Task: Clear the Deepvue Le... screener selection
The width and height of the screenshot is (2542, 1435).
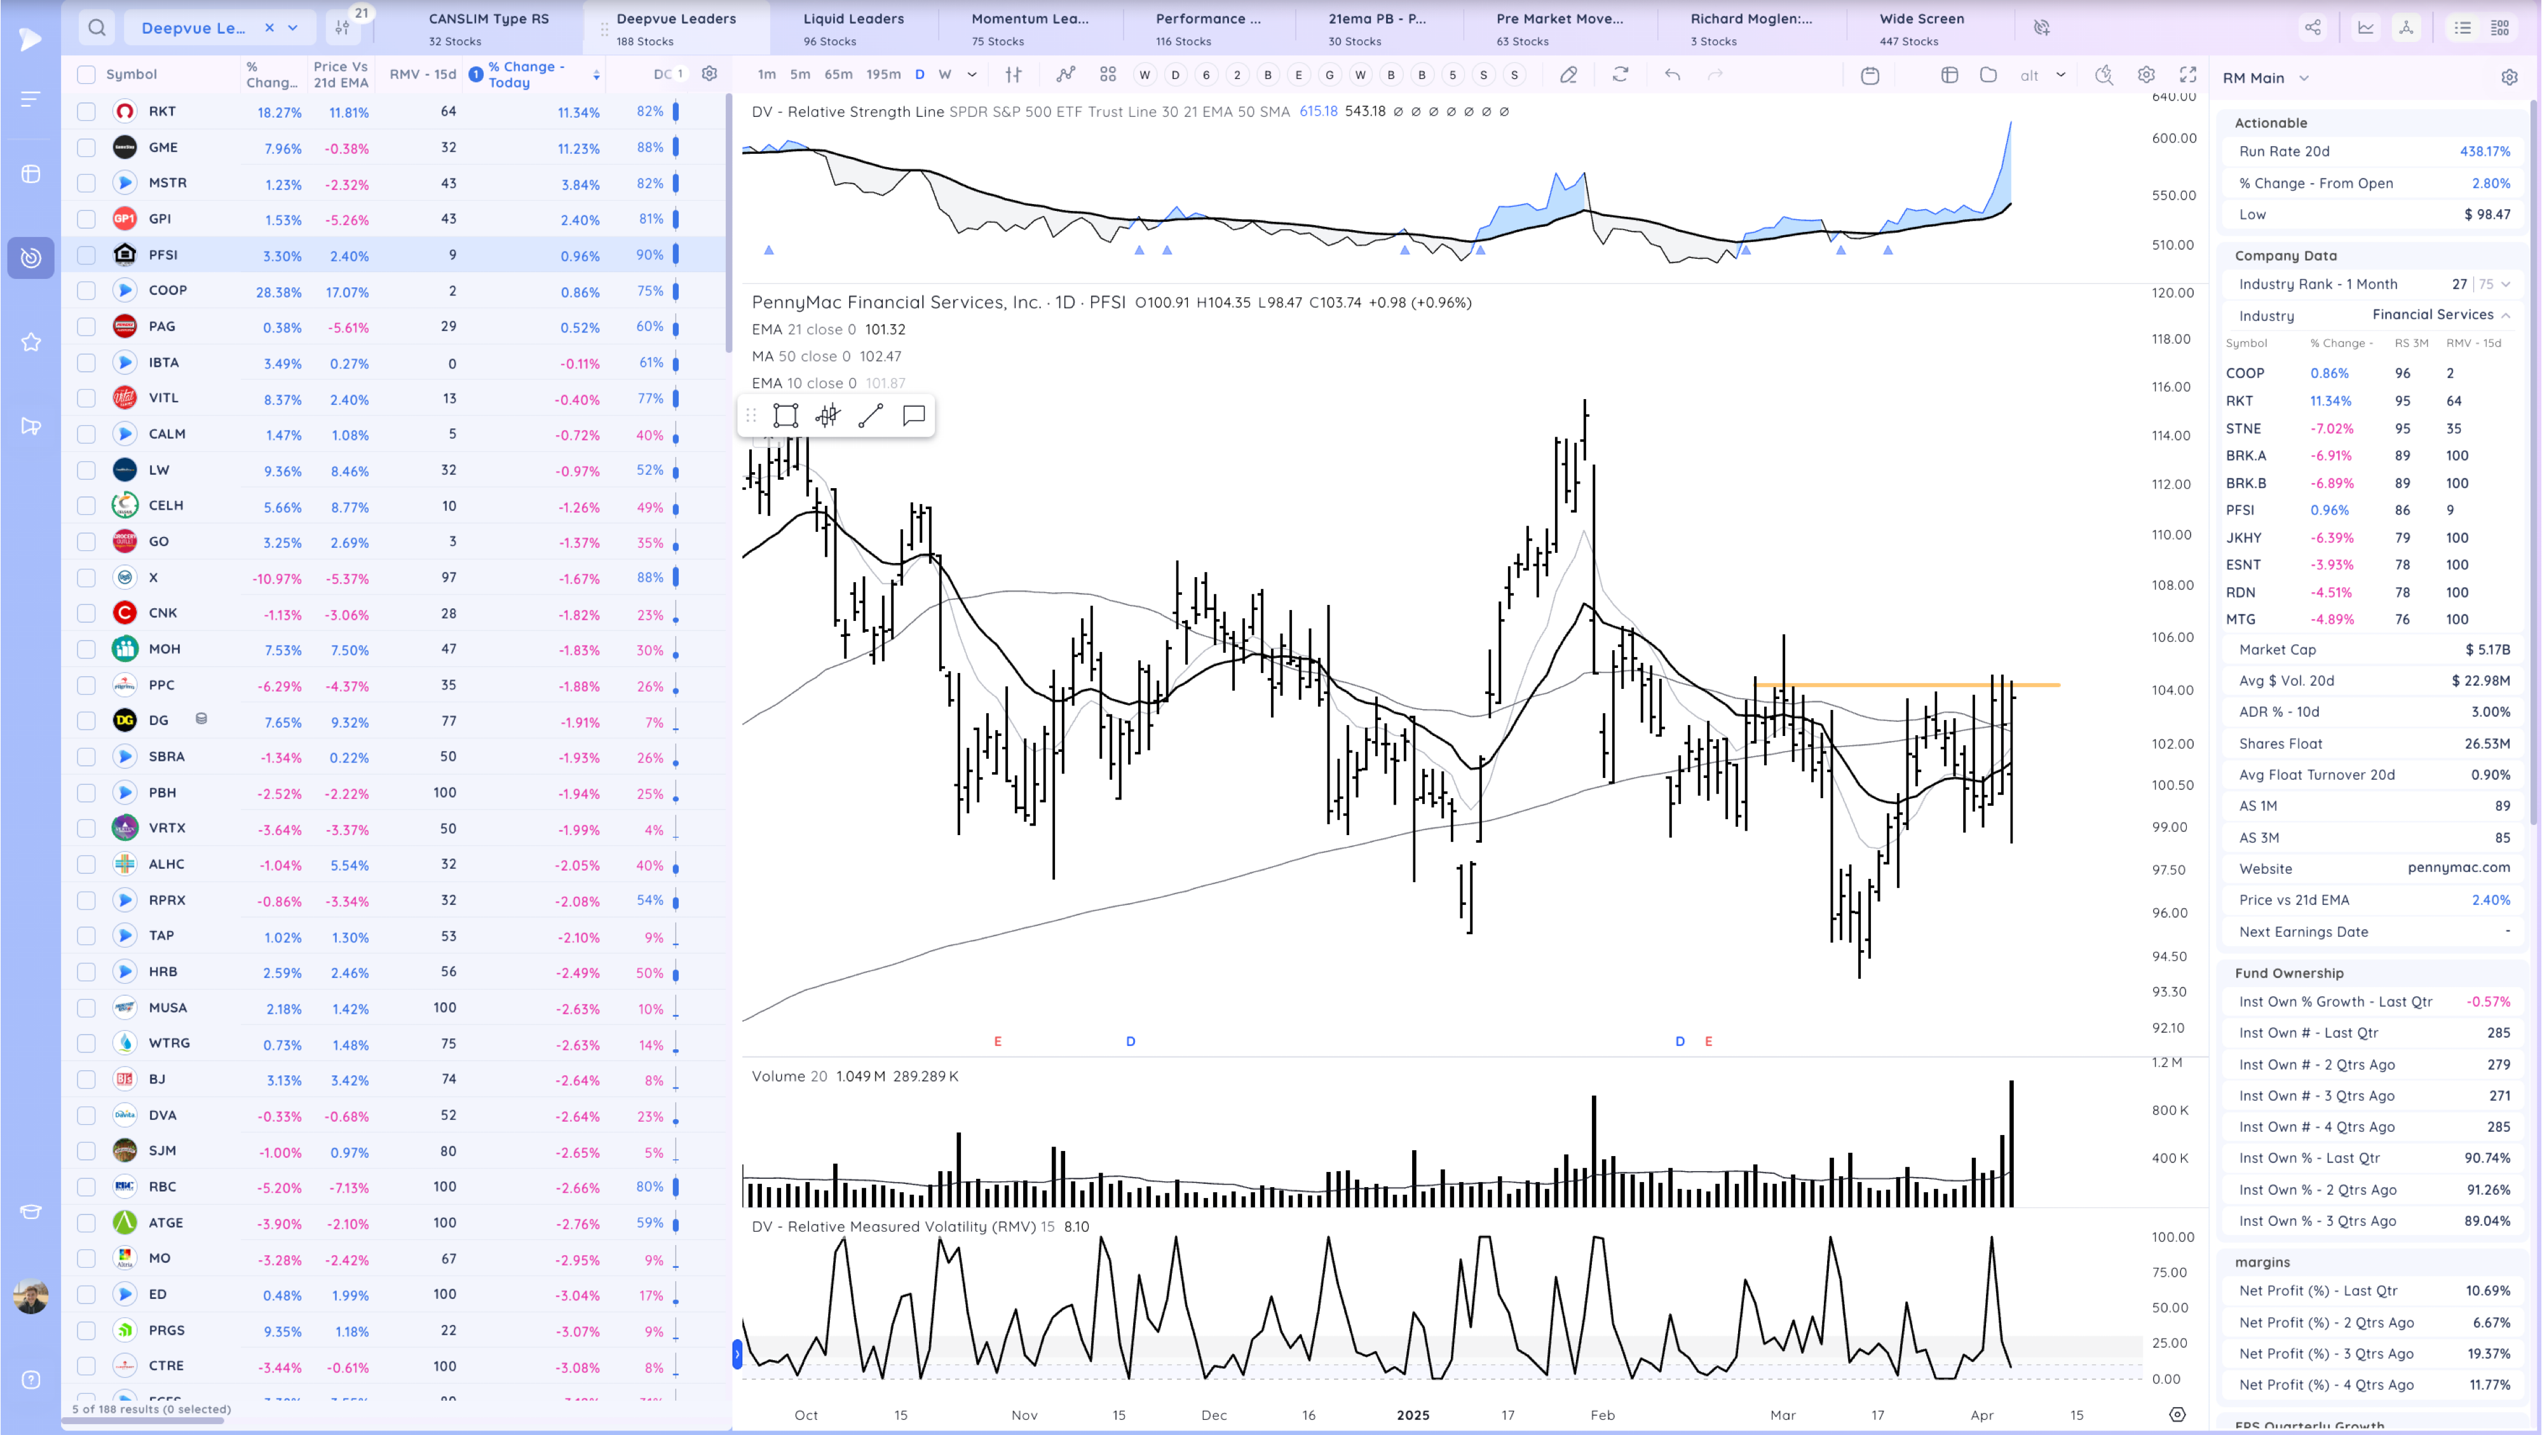Action: coord(269,27)
